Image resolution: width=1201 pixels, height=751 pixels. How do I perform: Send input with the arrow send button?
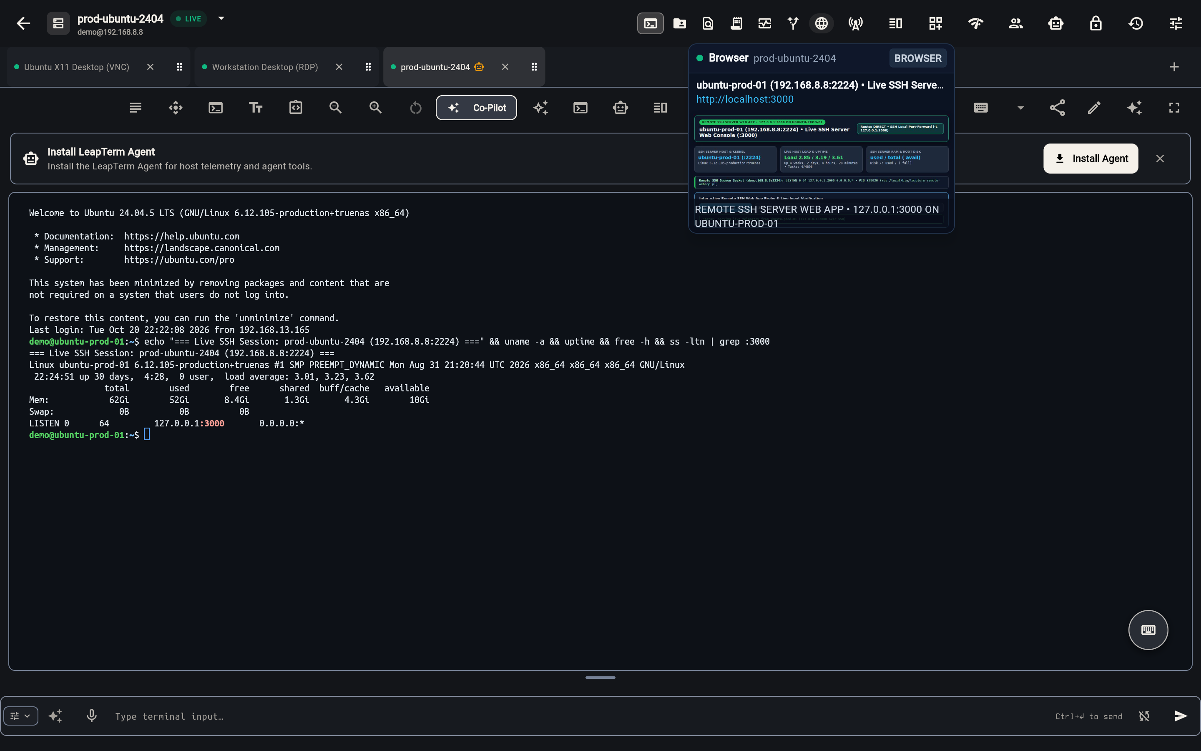point(1181,716)
